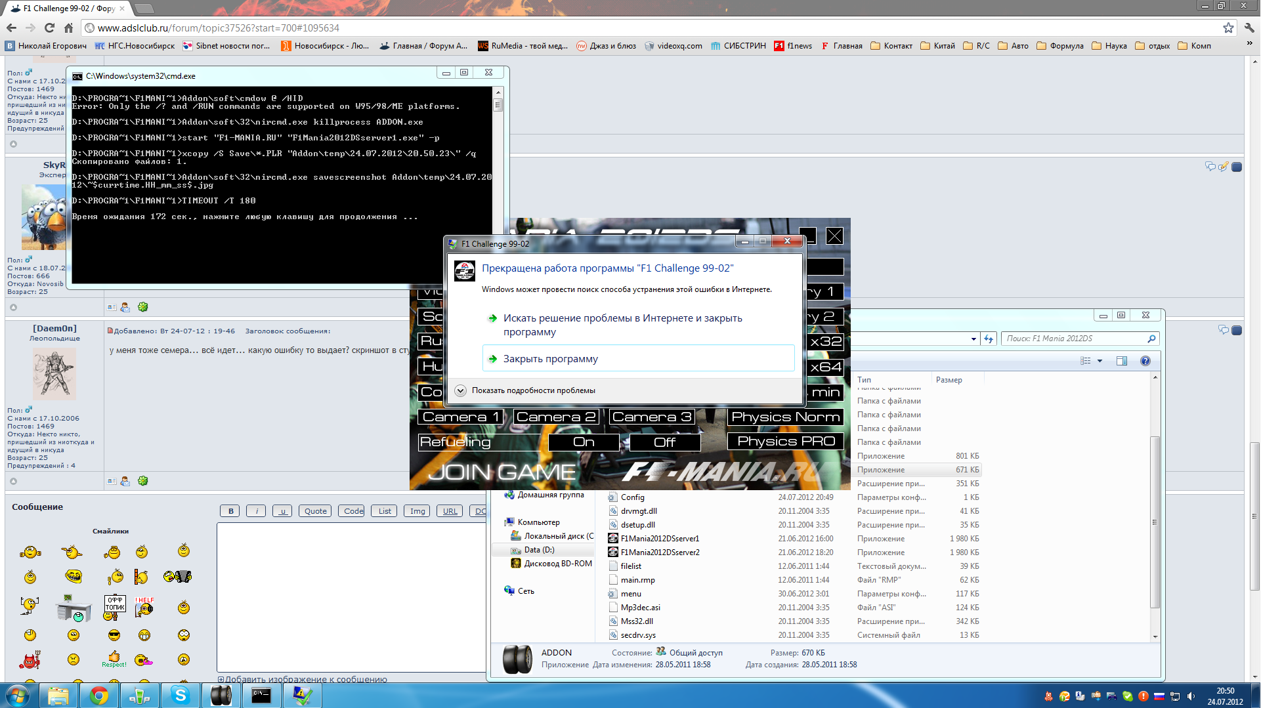1261x708 pixels.
Task: Choose 'Закрыть программу' in crash dialog
Action: tap(638, 359)
